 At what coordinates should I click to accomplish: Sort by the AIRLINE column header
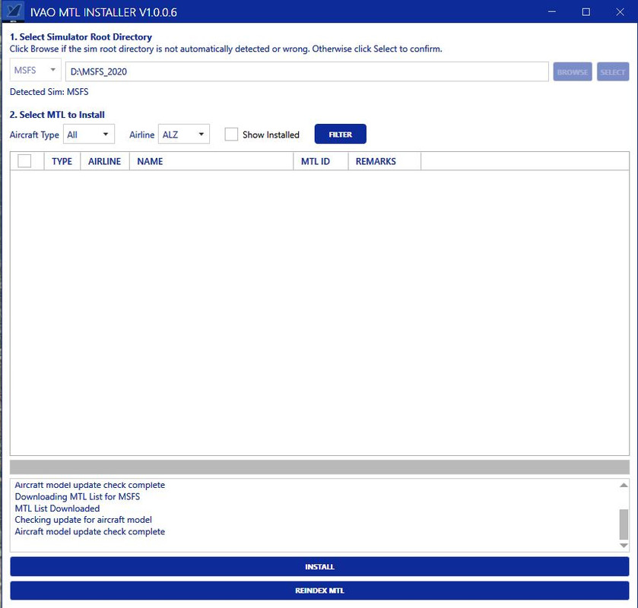(105, 161)
